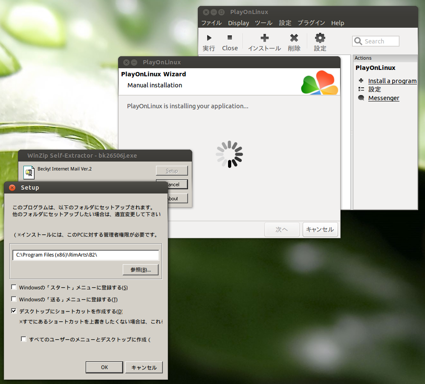Screen dimensions: 425x384
Task: Close the Setup dialog with red X
Action: pos(12,188)
